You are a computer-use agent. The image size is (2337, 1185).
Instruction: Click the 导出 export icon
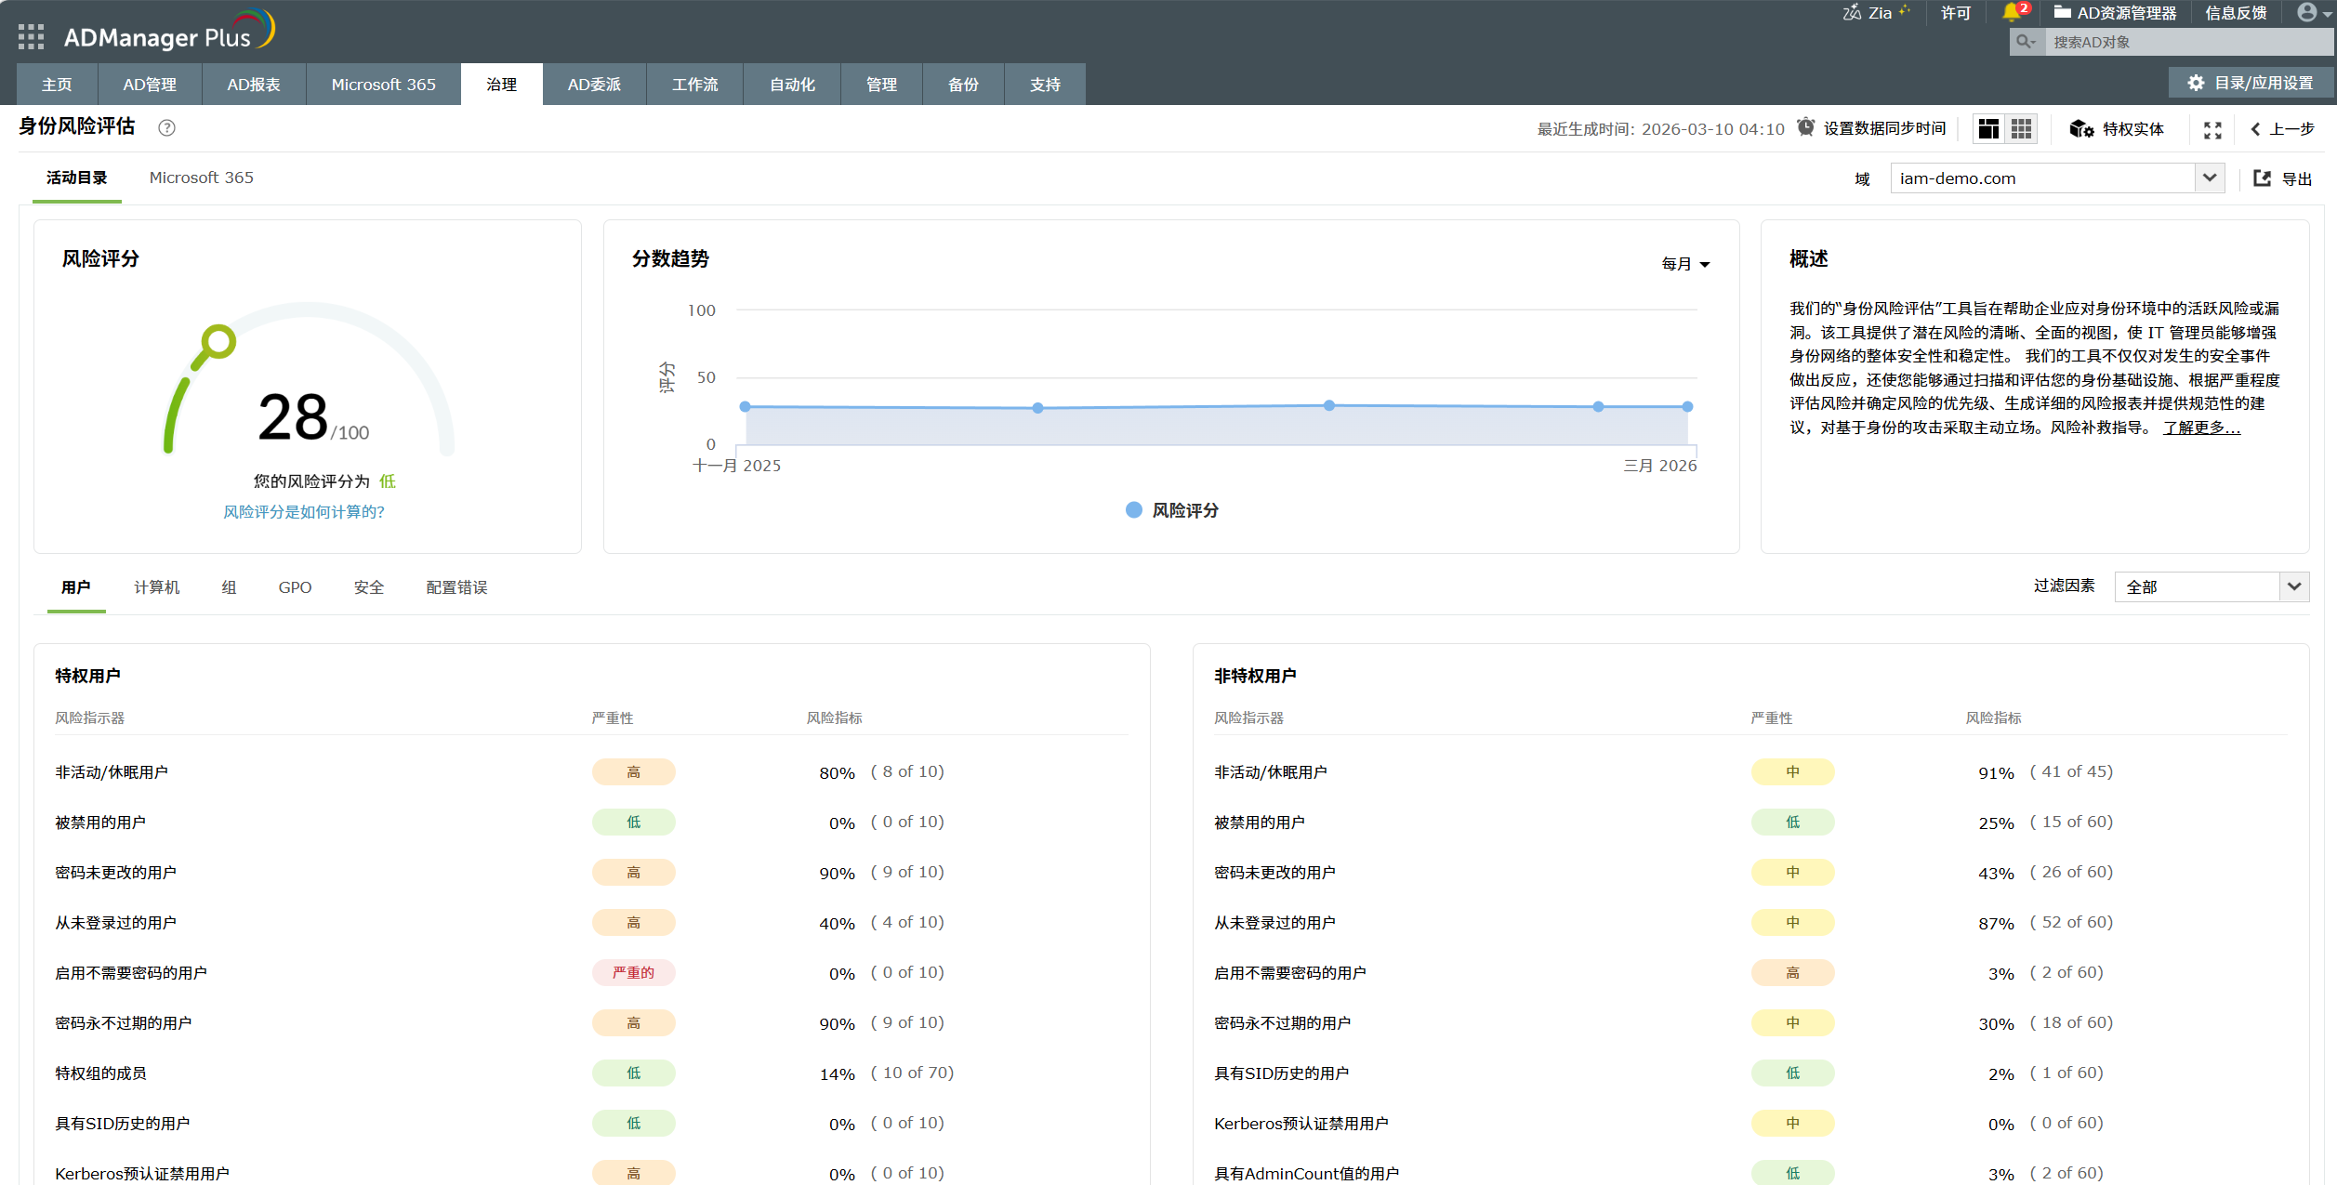[x=2262, y=178]
